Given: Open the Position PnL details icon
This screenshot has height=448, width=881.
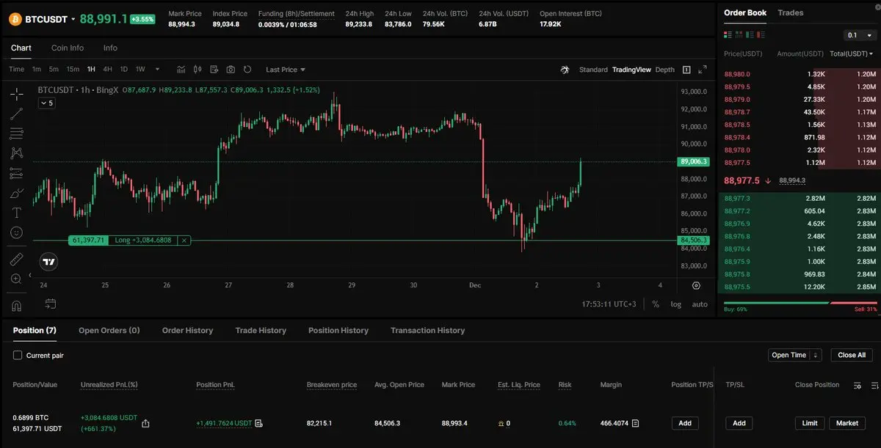Looking at the screenshot, I should point(259,423).
